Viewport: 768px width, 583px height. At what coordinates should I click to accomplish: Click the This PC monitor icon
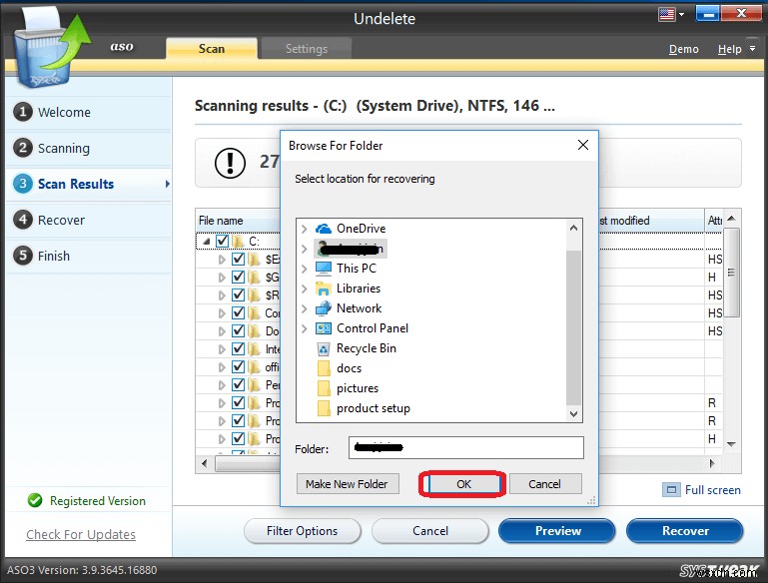pyautogui.click(x=324, y=269)
